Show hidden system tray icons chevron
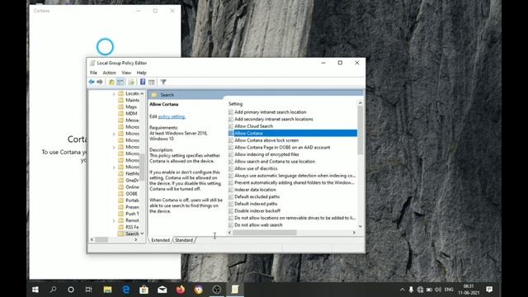The width and height of the screenshot is (528, 297). tap(402, 290)
